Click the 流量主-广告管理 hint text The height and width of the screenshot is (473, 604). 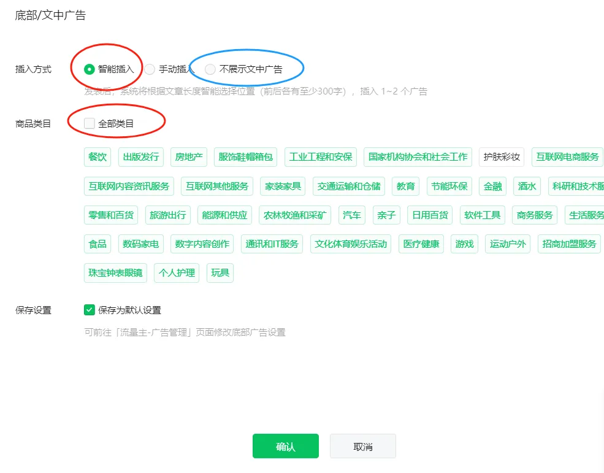pyautogui.click(x=185, y=333)
